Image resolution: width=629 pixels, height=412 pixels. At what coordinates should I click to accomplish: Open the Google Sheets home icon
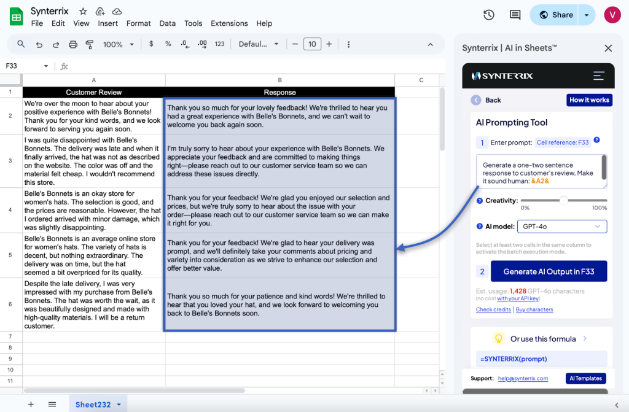16,17
